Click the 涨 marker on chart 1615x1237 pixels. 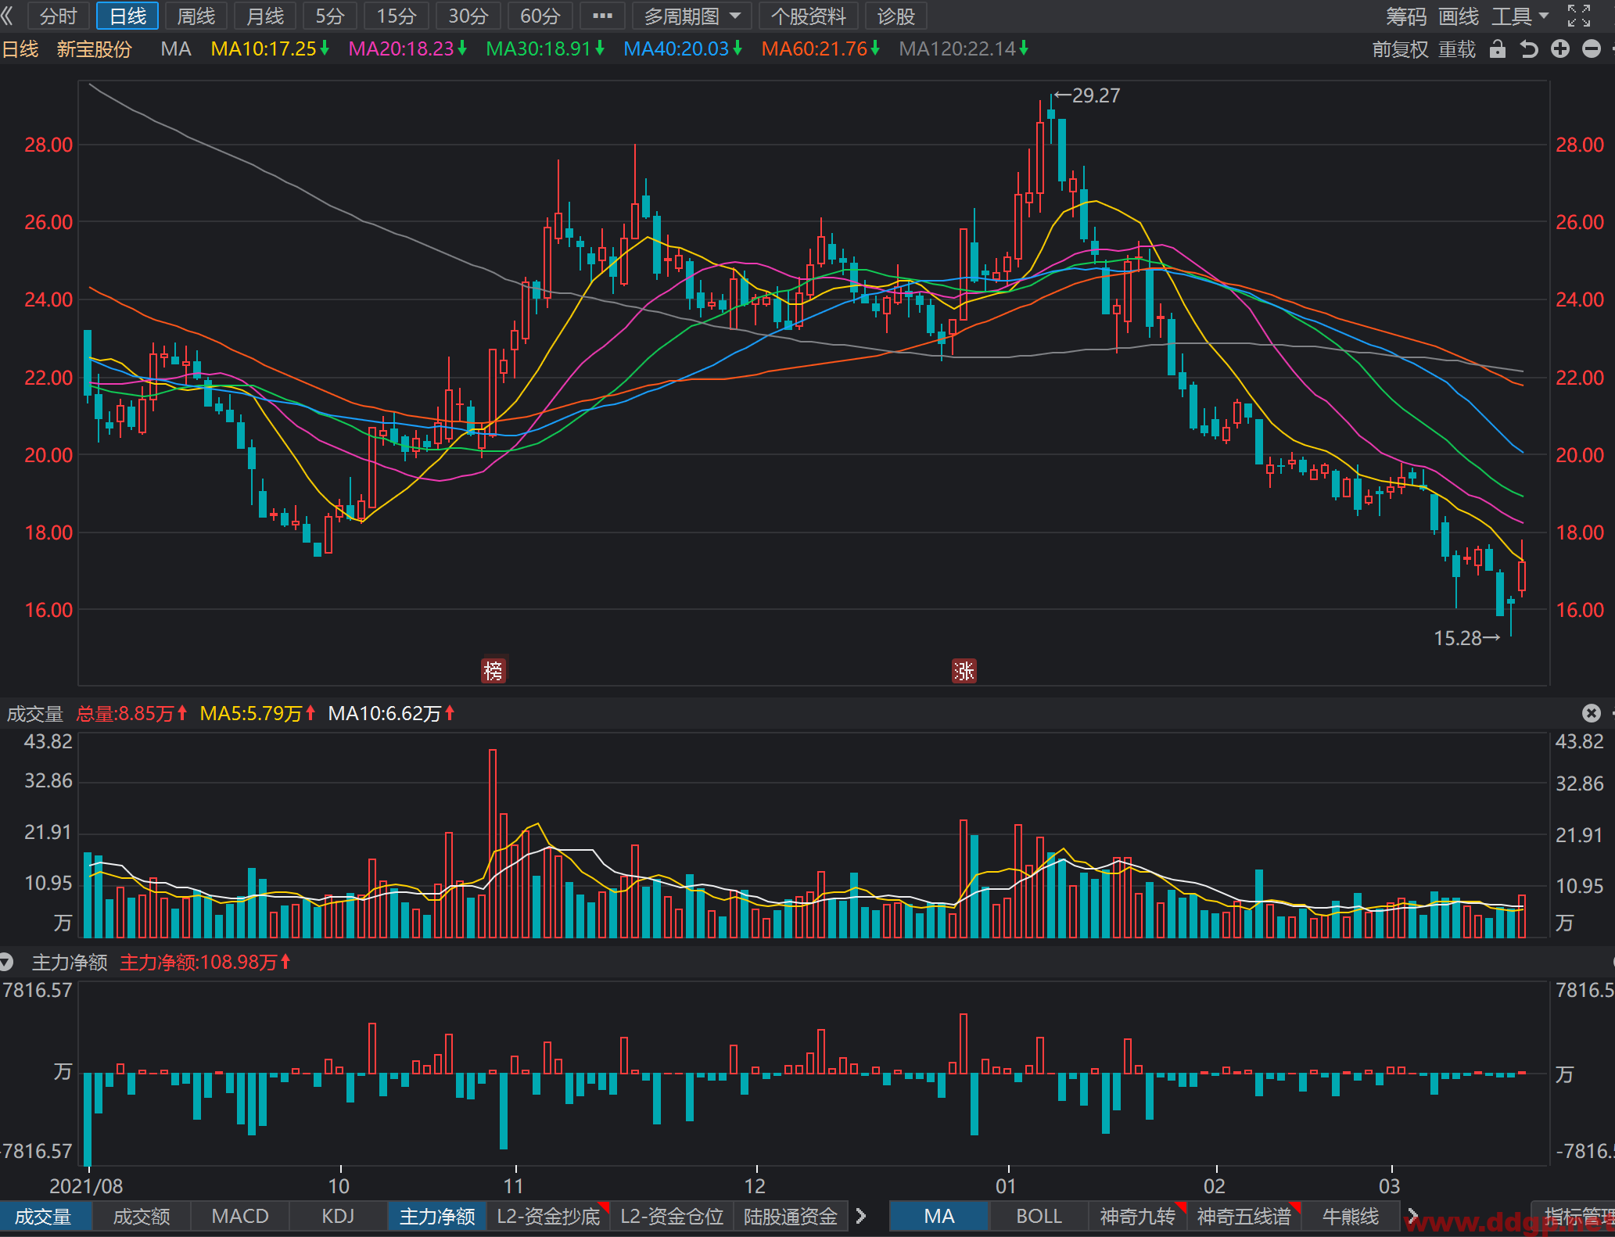tap(964, 670)
